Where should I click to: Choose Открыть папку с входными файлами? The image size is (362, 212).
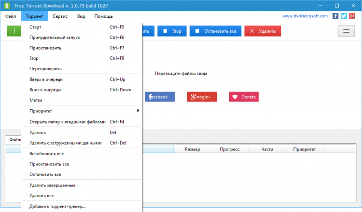point(82,122)
